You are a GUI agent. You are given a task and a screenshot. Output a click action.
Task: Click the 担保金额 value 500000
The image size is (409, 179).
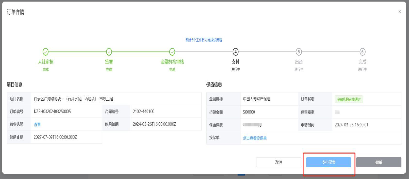249,112
